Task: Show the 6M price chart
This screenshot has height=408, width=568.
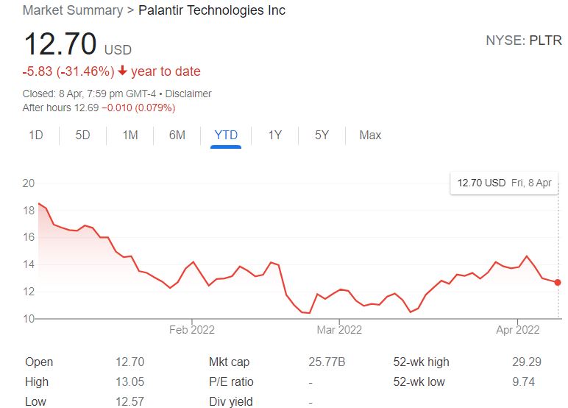Action: [177, 135]
